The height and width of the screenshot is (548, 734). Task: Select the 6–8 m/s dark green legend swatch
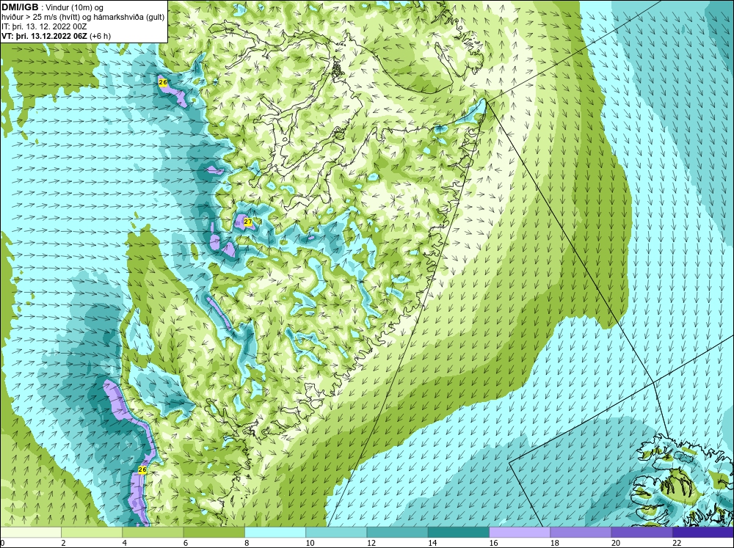tap(214, 532)
